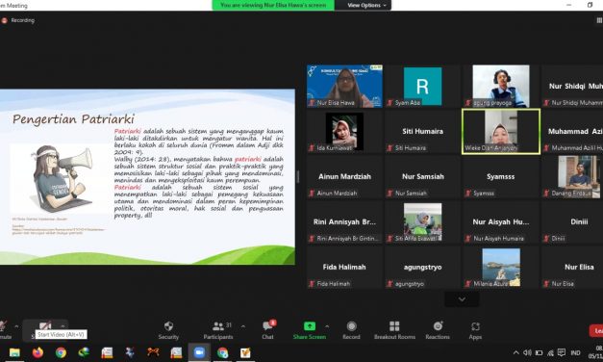
Task: Click the Record button icon
Action: (351, 326)
